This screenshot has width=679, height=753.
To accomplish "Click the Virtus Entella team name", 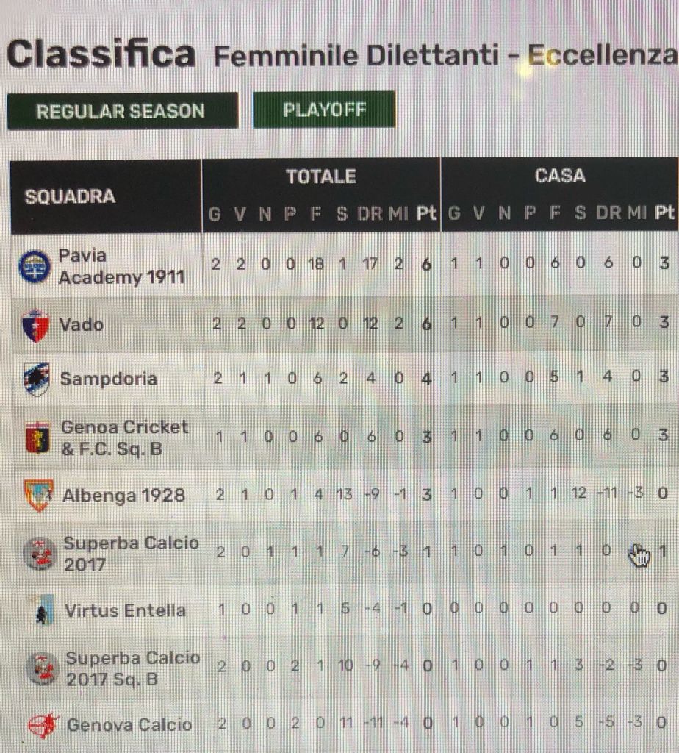I will click(x=125, y=610).
